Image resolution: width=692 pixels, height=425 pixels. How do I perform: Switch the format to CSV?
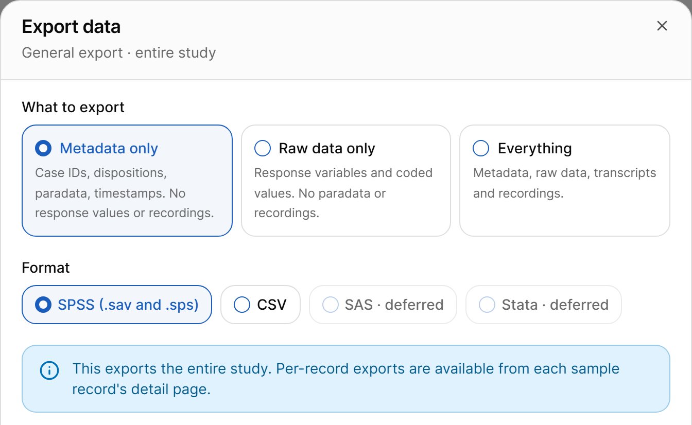click(x=261, y=305)
